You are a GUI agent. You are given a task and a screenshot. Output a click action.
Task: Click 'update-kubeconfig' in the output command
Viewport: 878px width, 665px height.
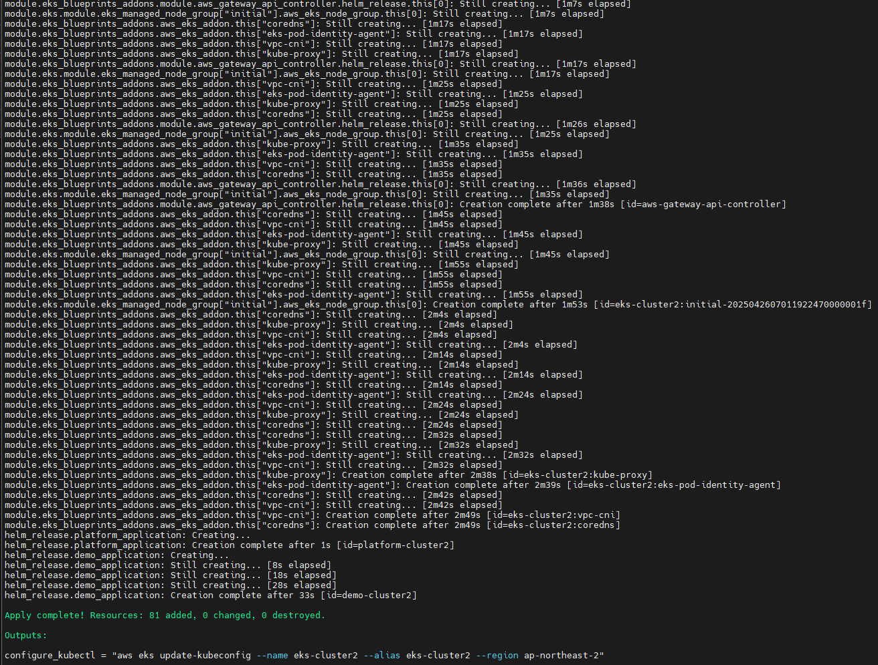[205, 655]
